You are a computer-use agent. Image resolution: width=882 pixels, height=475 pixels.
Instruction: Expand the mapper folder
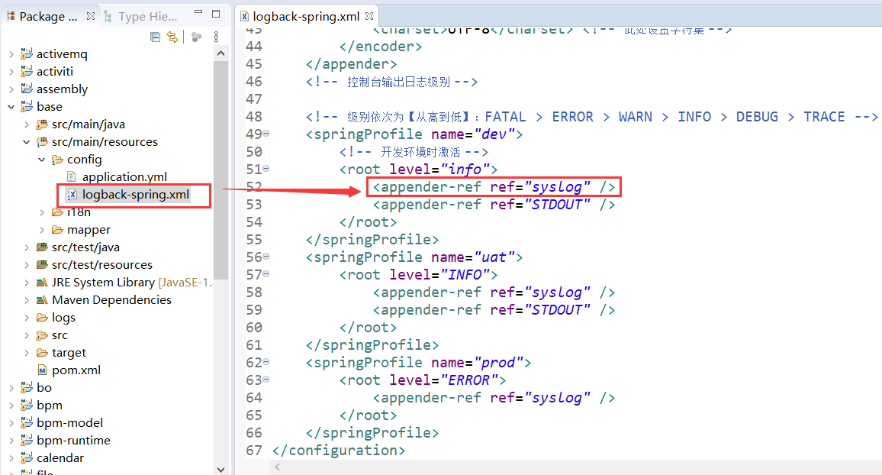pos(42,230)
